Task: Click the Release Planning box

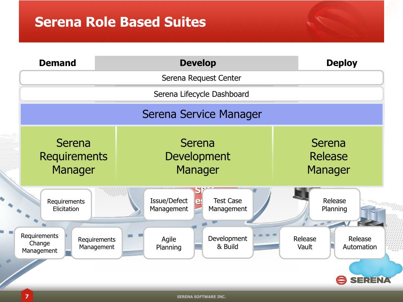Action: [335, 204]
